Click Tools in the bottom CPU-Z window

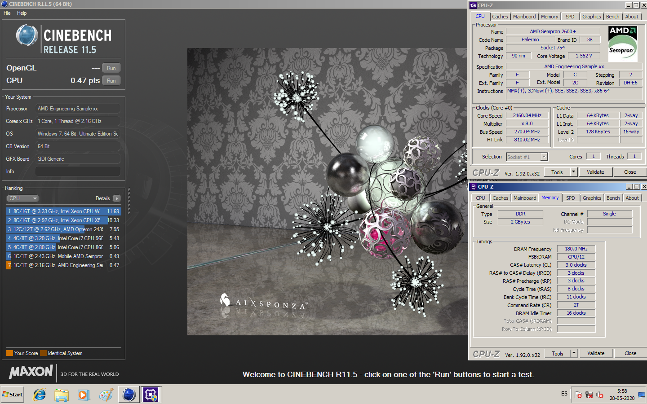pos(558,353)
